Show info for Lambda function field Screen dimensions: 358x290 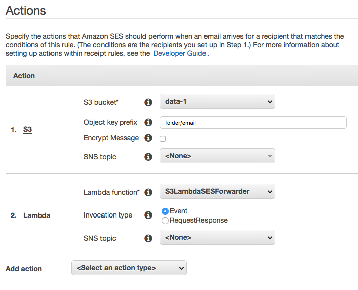148,192
